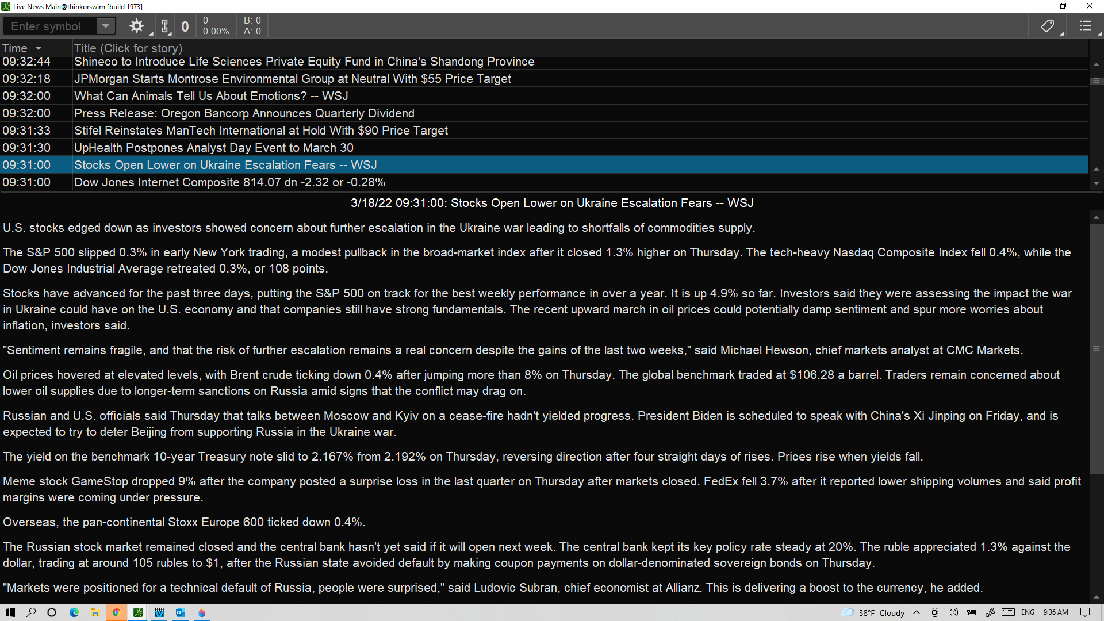Screen dimensions: 1104x621
Task: Click the 0.00% price change readout
Action: (216, 32)
